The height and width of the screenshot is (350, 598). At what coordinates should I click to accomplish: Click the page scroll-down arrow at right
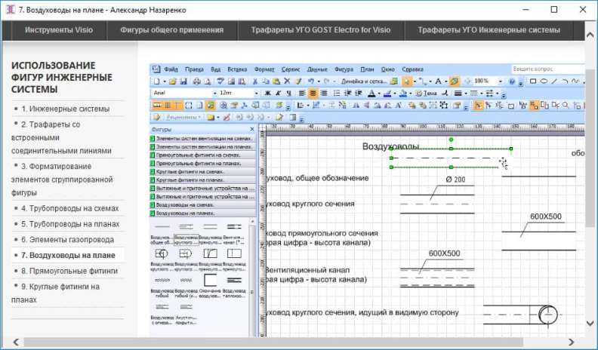(590, 324)
